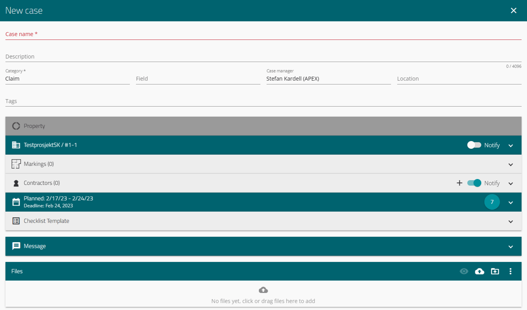This screenshot has height=310, width=527.
Task: Open the Category dropdown showing Claim
Action: (x=68, y=79)
